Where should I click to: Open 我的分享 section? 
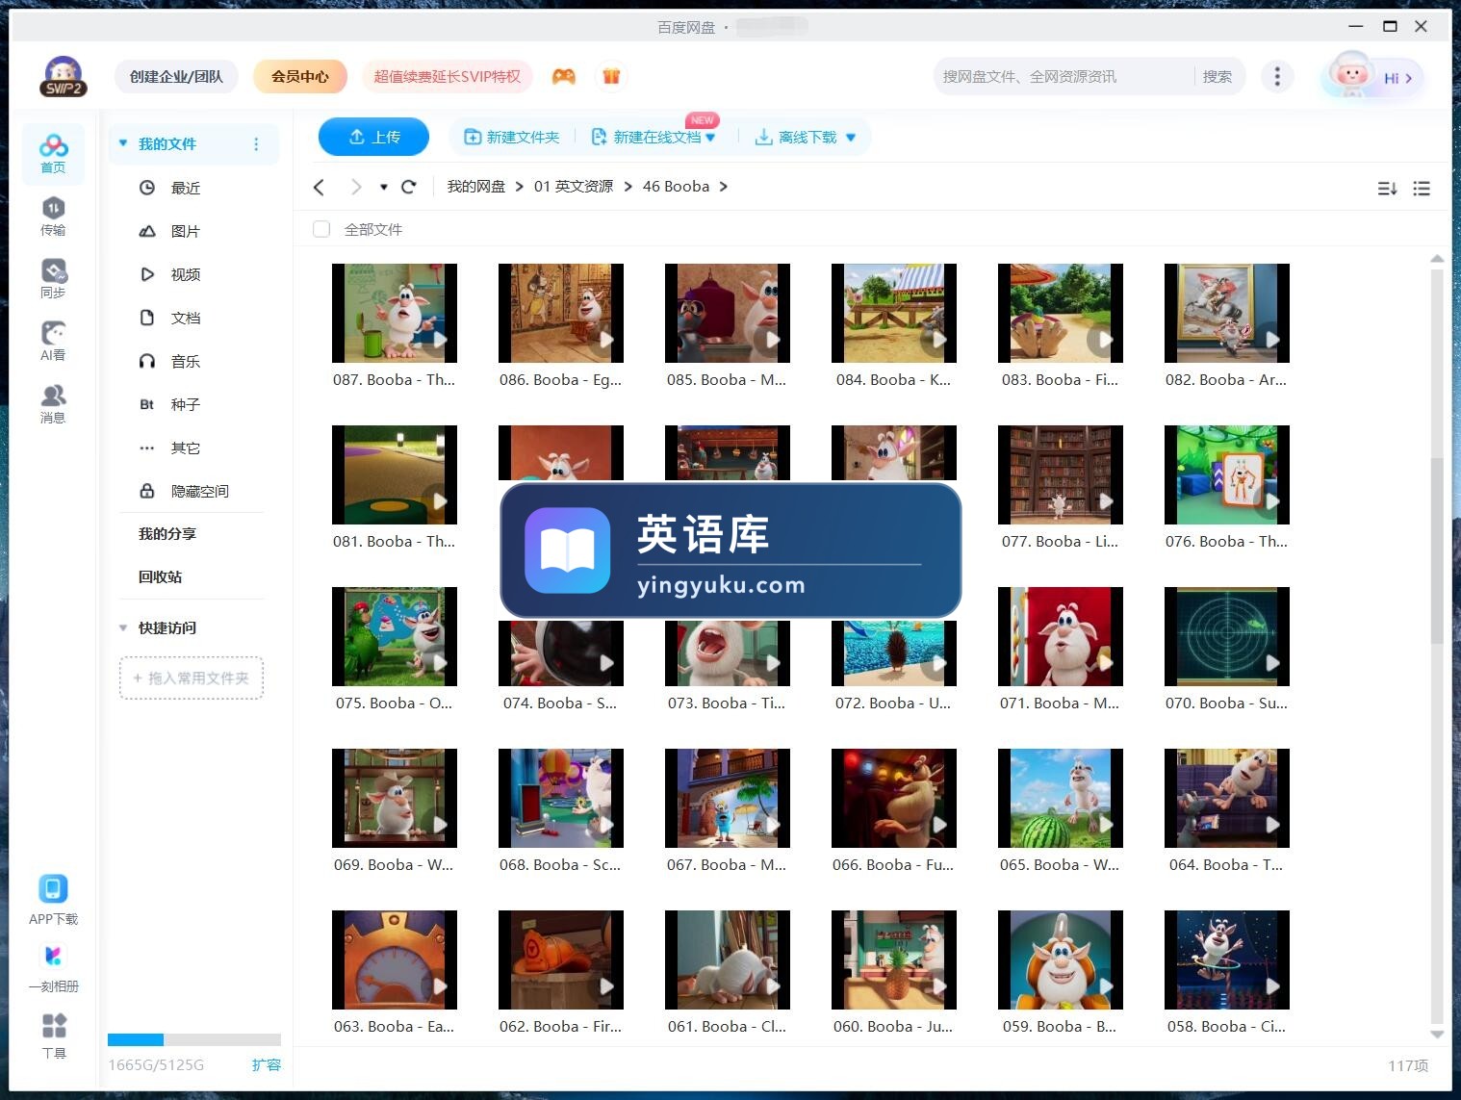(x=167, y=533)
